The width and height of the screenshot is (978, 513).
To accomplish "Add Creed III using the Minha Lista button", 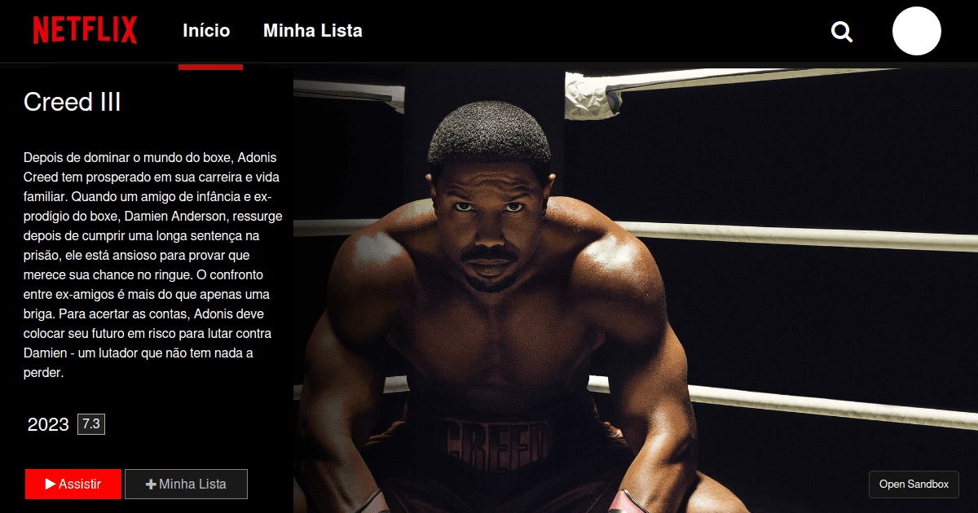I will pyautogui.click(x=186, y=484).
